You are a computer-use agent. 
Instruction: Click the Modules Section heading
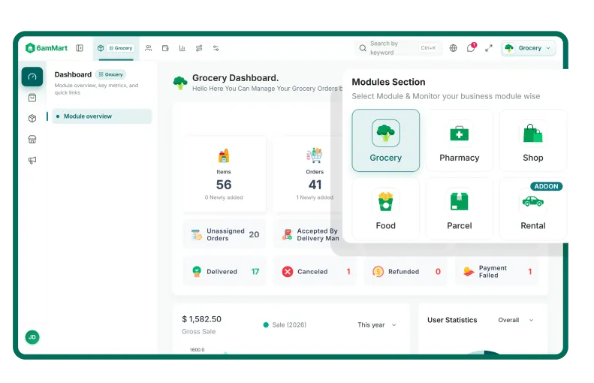pos(388,82)
